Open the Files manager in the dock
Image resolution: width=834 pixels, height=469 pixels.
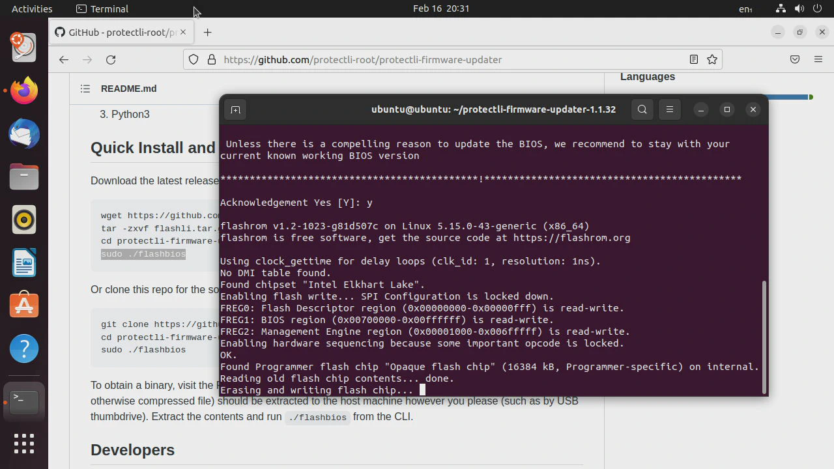24,177
